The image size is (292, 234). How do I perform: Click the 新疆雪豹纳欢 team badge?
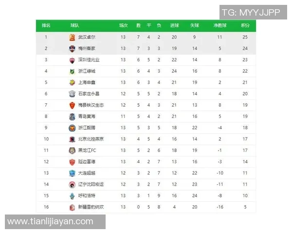(72, 207)
